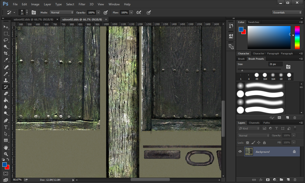The height and width of the screenshot is (183, 305).
Task: Activate the Eraser tool
Action: click(6, 94)
